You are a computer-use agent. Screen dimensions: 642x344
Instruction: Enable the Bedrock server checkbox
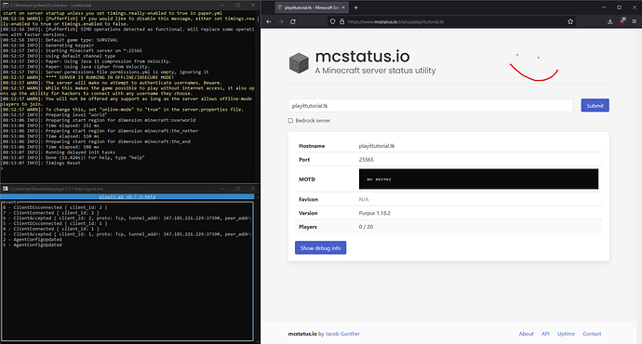290,121
